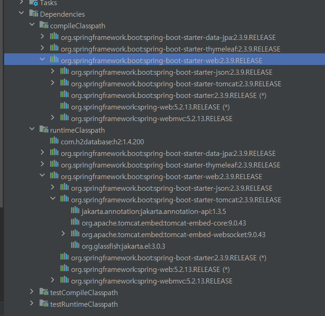Select jakarta.annotation:jakarta.annotation-api:1.3.5 entry
This screenshot has height=316, width=325.
tap(154, 211)
